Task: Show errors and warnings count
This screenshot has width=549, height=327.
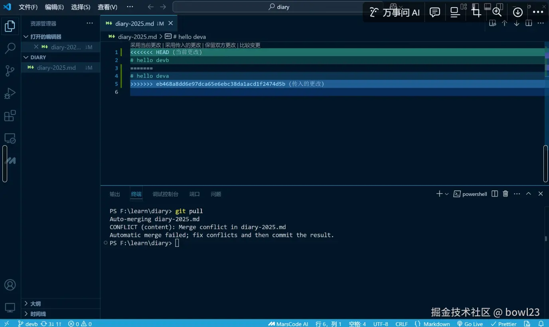Action: (80, 324)
